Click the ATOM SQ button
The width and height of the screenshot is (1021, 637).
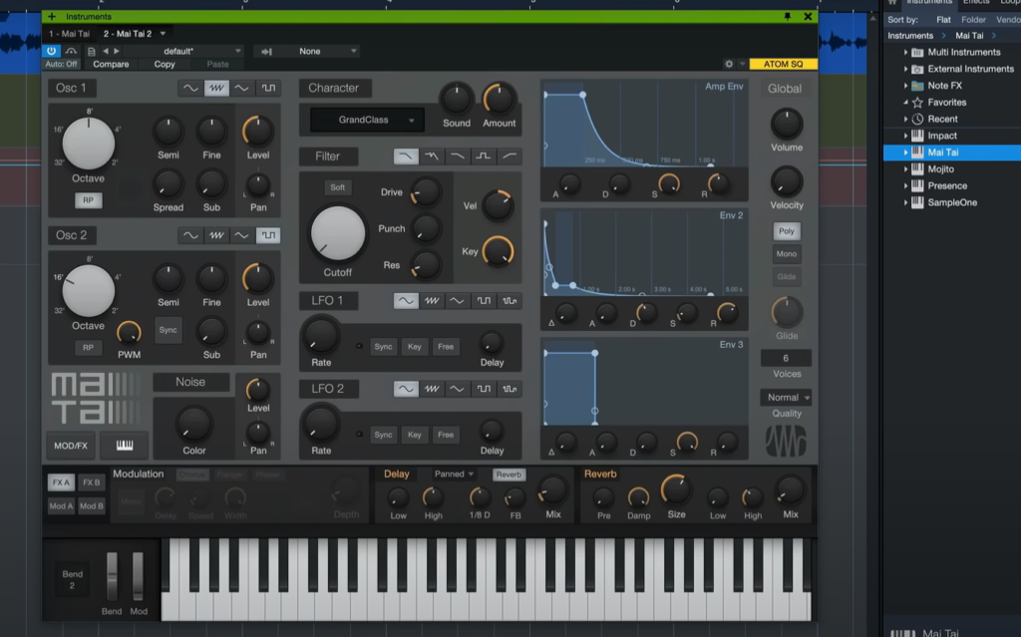pos(784,64)
